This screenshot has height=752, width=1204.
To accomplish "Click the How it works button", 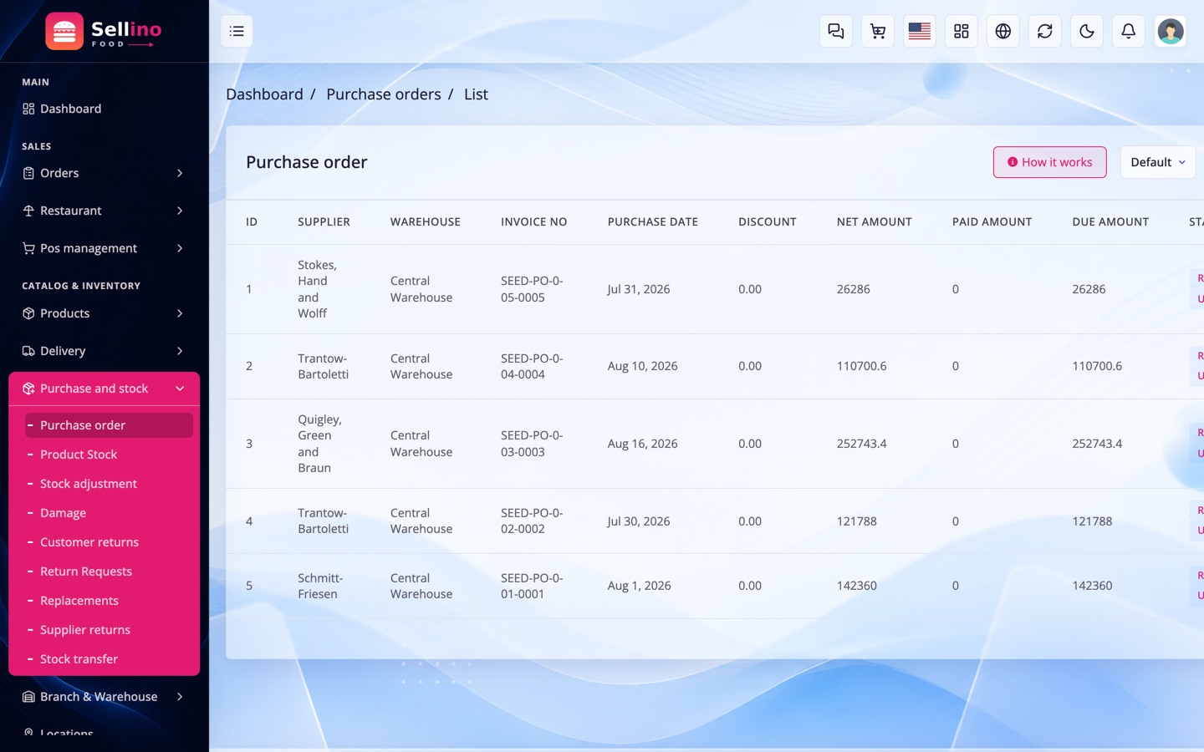I will click(x=1049, y=162).
